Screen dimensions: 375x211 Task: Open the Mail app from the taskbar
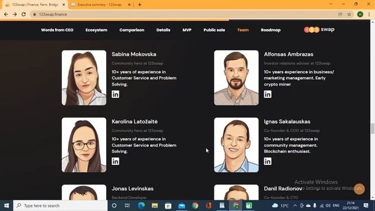click(x=182, y=206)
